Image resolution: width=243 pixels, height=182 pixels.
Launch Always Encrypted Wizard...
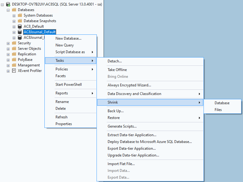(x=150, y=85)
